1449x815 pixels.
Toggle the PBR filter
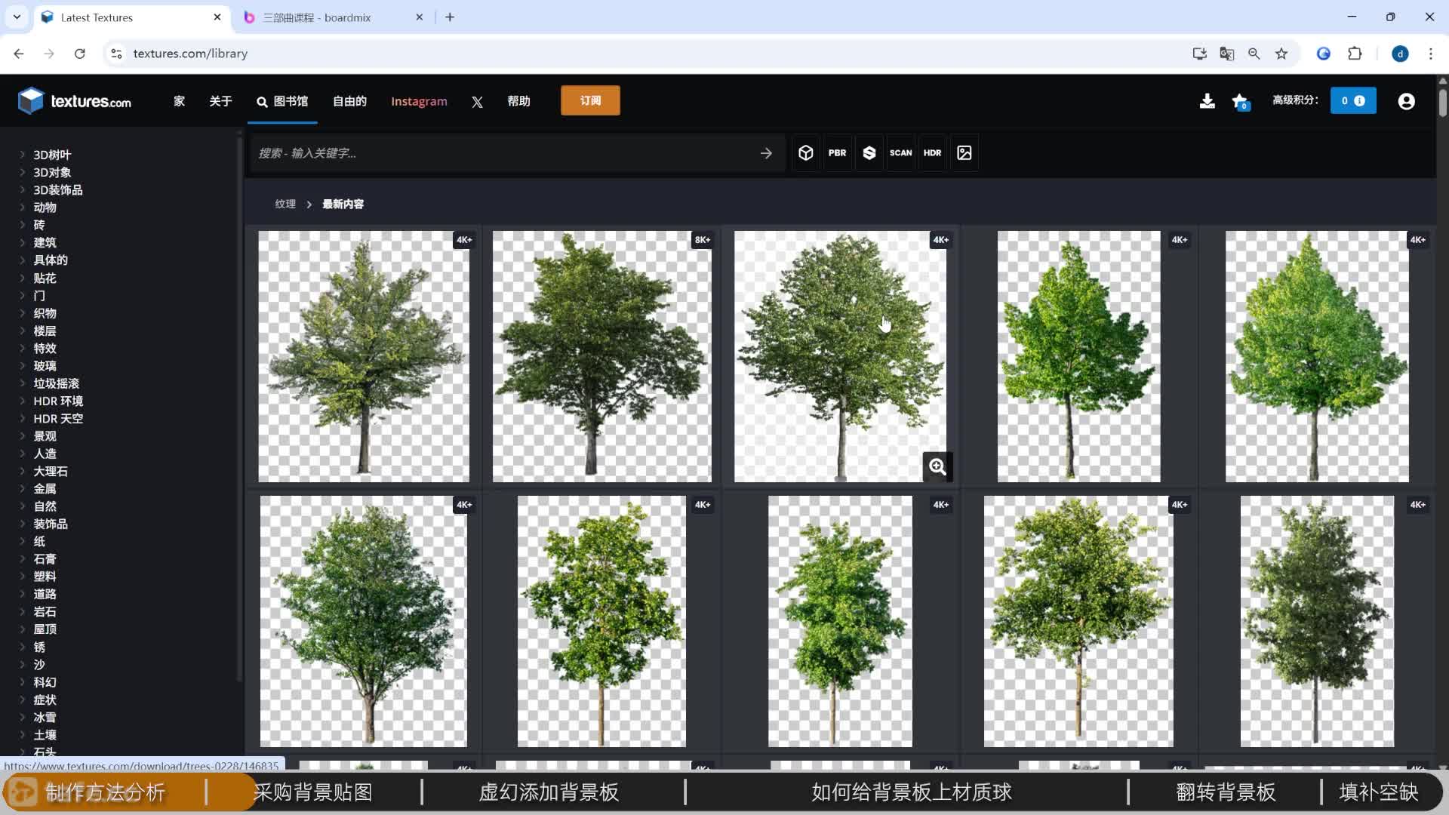pyautogui.click(x=837, y=153)
